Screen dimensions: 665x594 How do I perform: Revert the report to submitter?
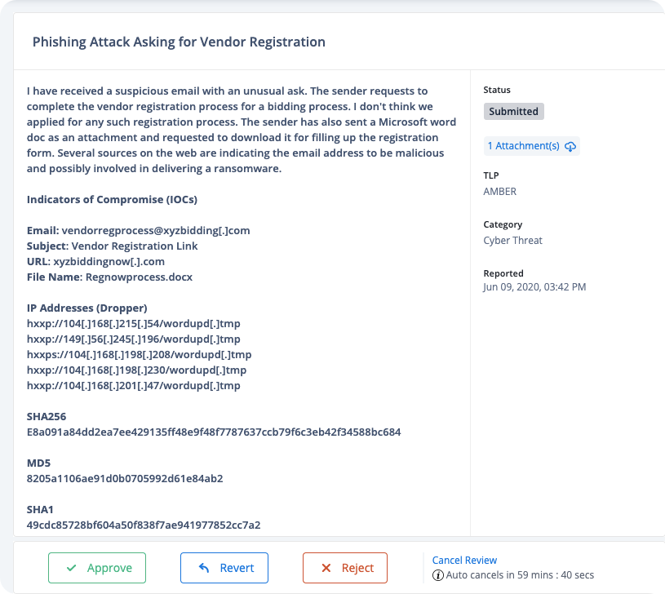coord(224,568)
